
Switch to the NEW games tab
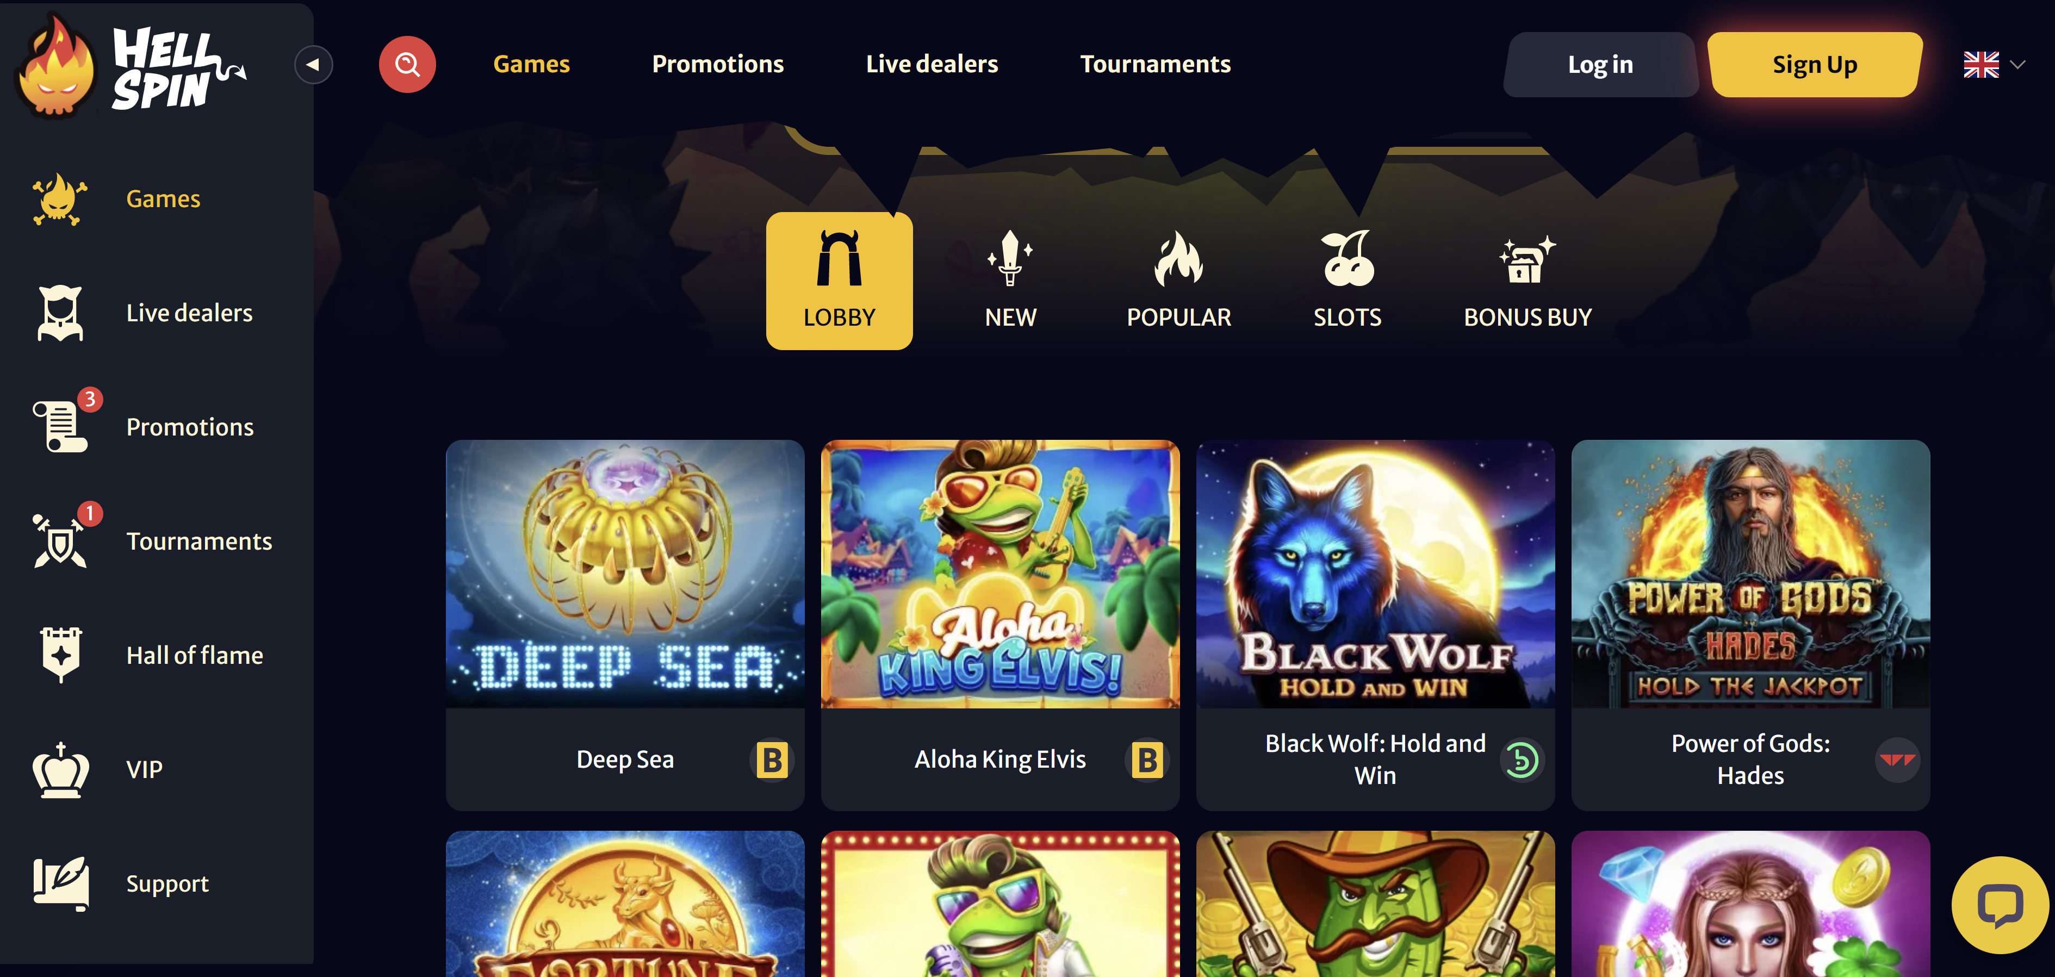[x=1010, y=280]
